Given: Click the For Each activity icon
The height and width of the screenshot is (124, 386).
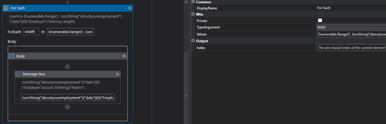Looking at the screenshot, I should click(6, 8).
